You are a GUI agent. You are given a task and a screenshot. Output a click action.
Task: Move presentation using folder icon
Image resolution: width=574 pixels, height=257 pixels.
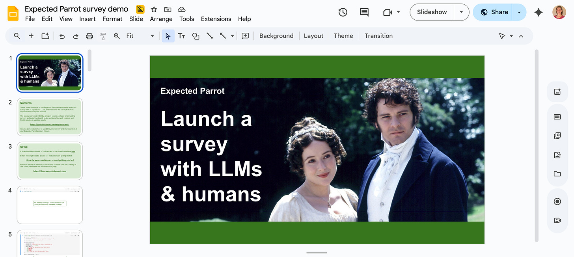pyautogui.click(x=168, y=9)
